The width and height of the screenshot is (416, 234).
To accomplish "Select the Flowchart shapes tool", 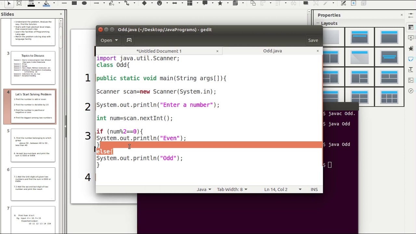I will [x=190, y=3].
